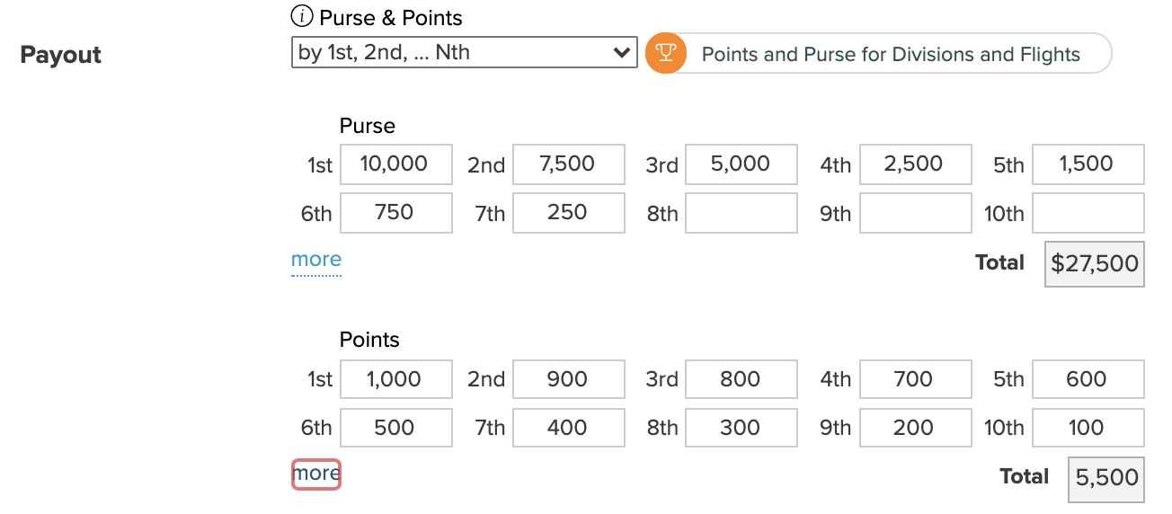
Task: Click the empty 8th place Purse field
Action: (741, 213)
